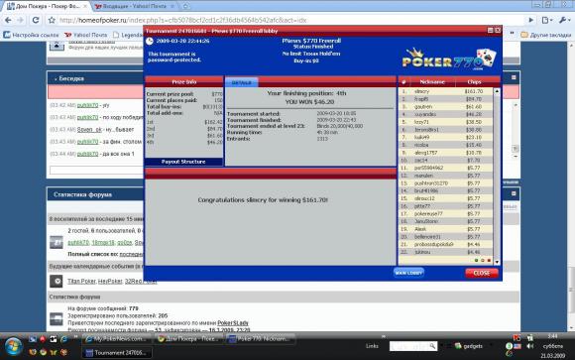Viewport: 575px width, 360px height.
Task: Click the calendar events clock icon
Action: (x=57, y=281)
